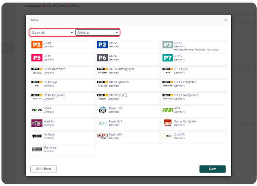The image size is (257, 186).
Task: Choose the Radio Nordjyske logo
Action: pyautogui.click(x=168, y=123)
